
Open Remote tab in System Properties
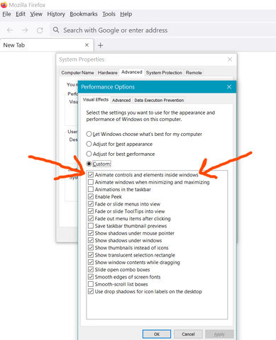click(194, 73)
